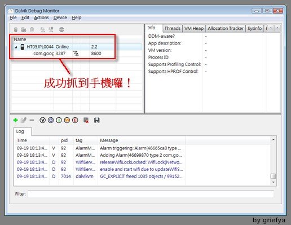Select the HT05JPL0044 device row
The width and height of the screenshot is (291, 225).
[77, 47]
